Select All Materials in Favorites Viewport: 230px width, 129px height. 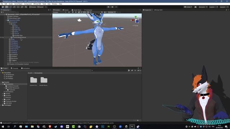pos(10,75)
